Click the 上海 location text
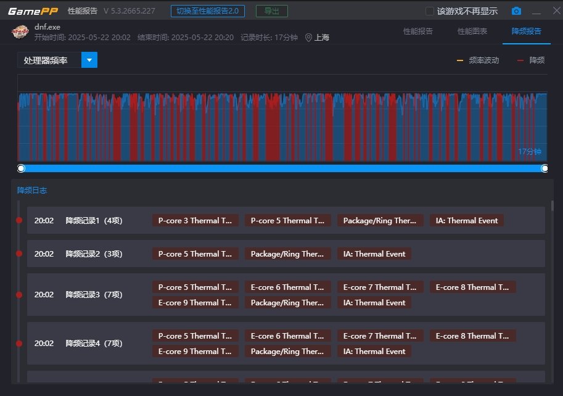 322,38
